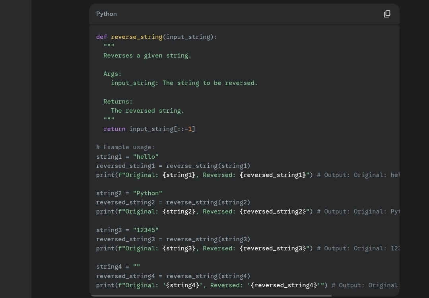Click the print line containing {reversed_string1}
Image resolution: width=429 pixels, height=298 pixels.
[x=248, y=175]
